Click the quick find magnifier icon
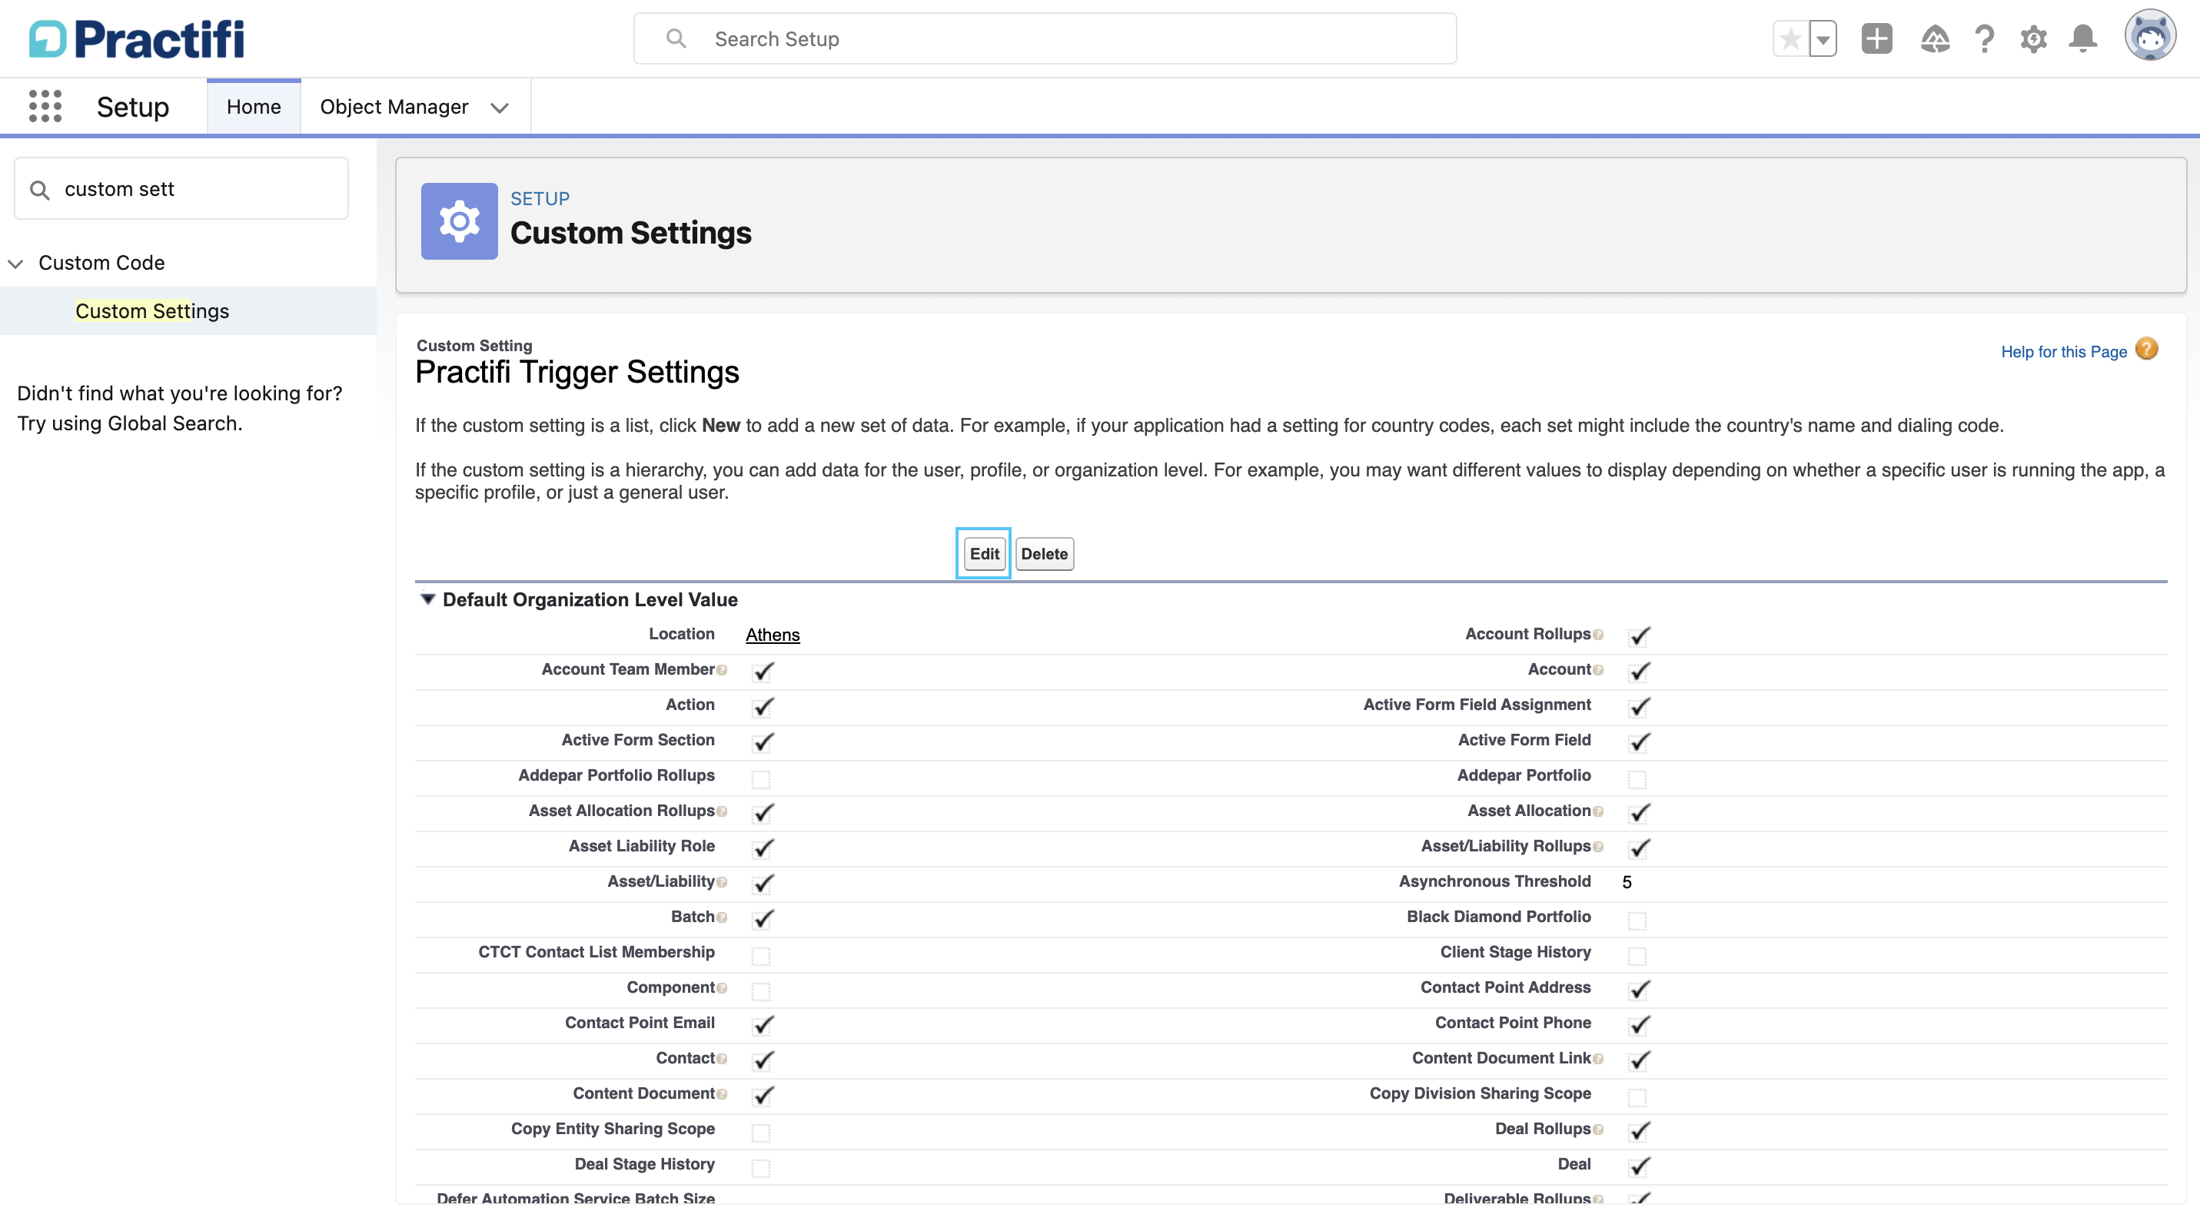The image size is (2200, 1211). click(x=39, y=190)
